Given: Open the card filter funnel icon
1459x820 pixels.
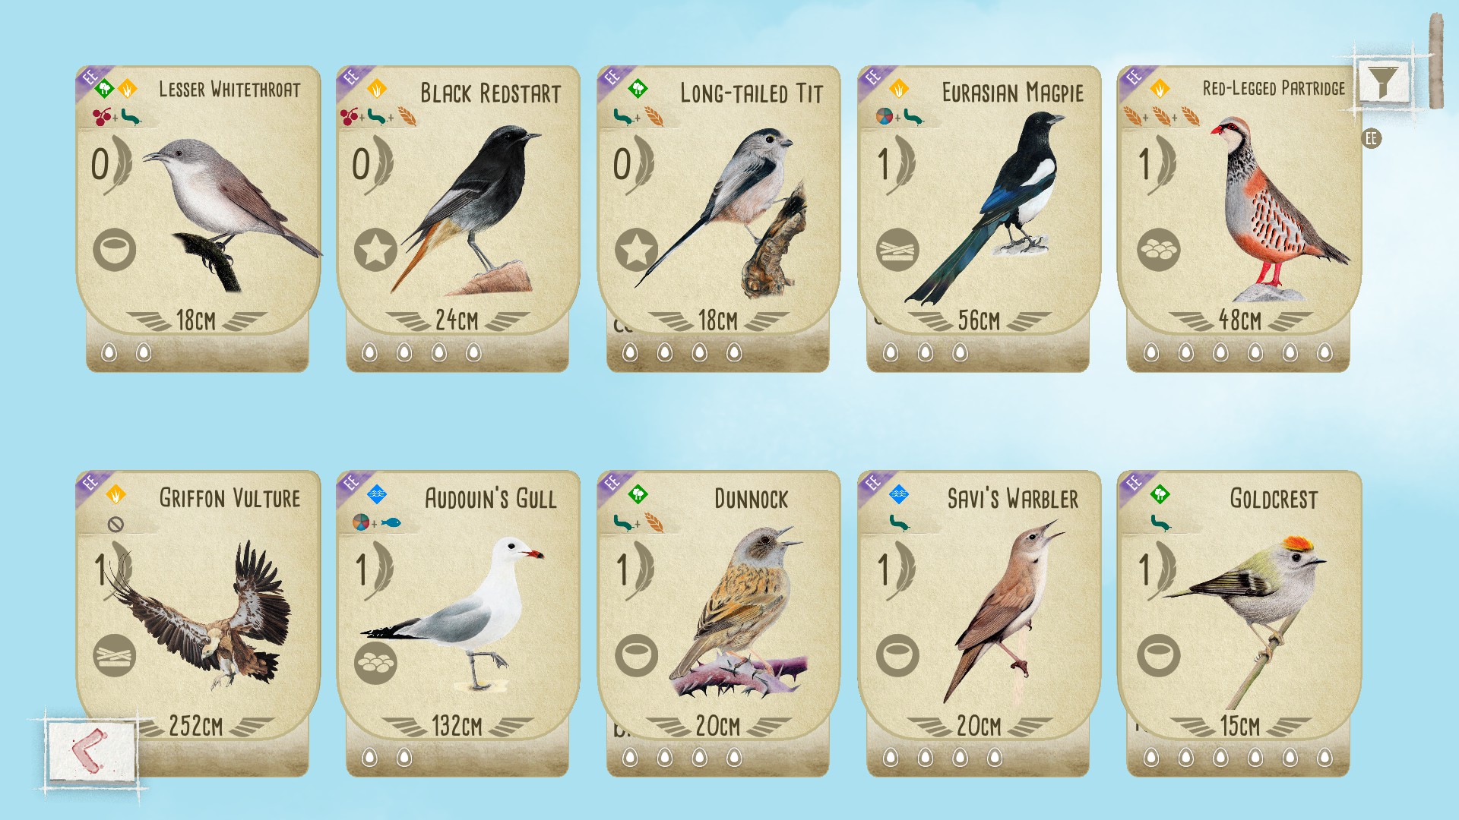Looking at the screenshot, I should (1382, 81).
